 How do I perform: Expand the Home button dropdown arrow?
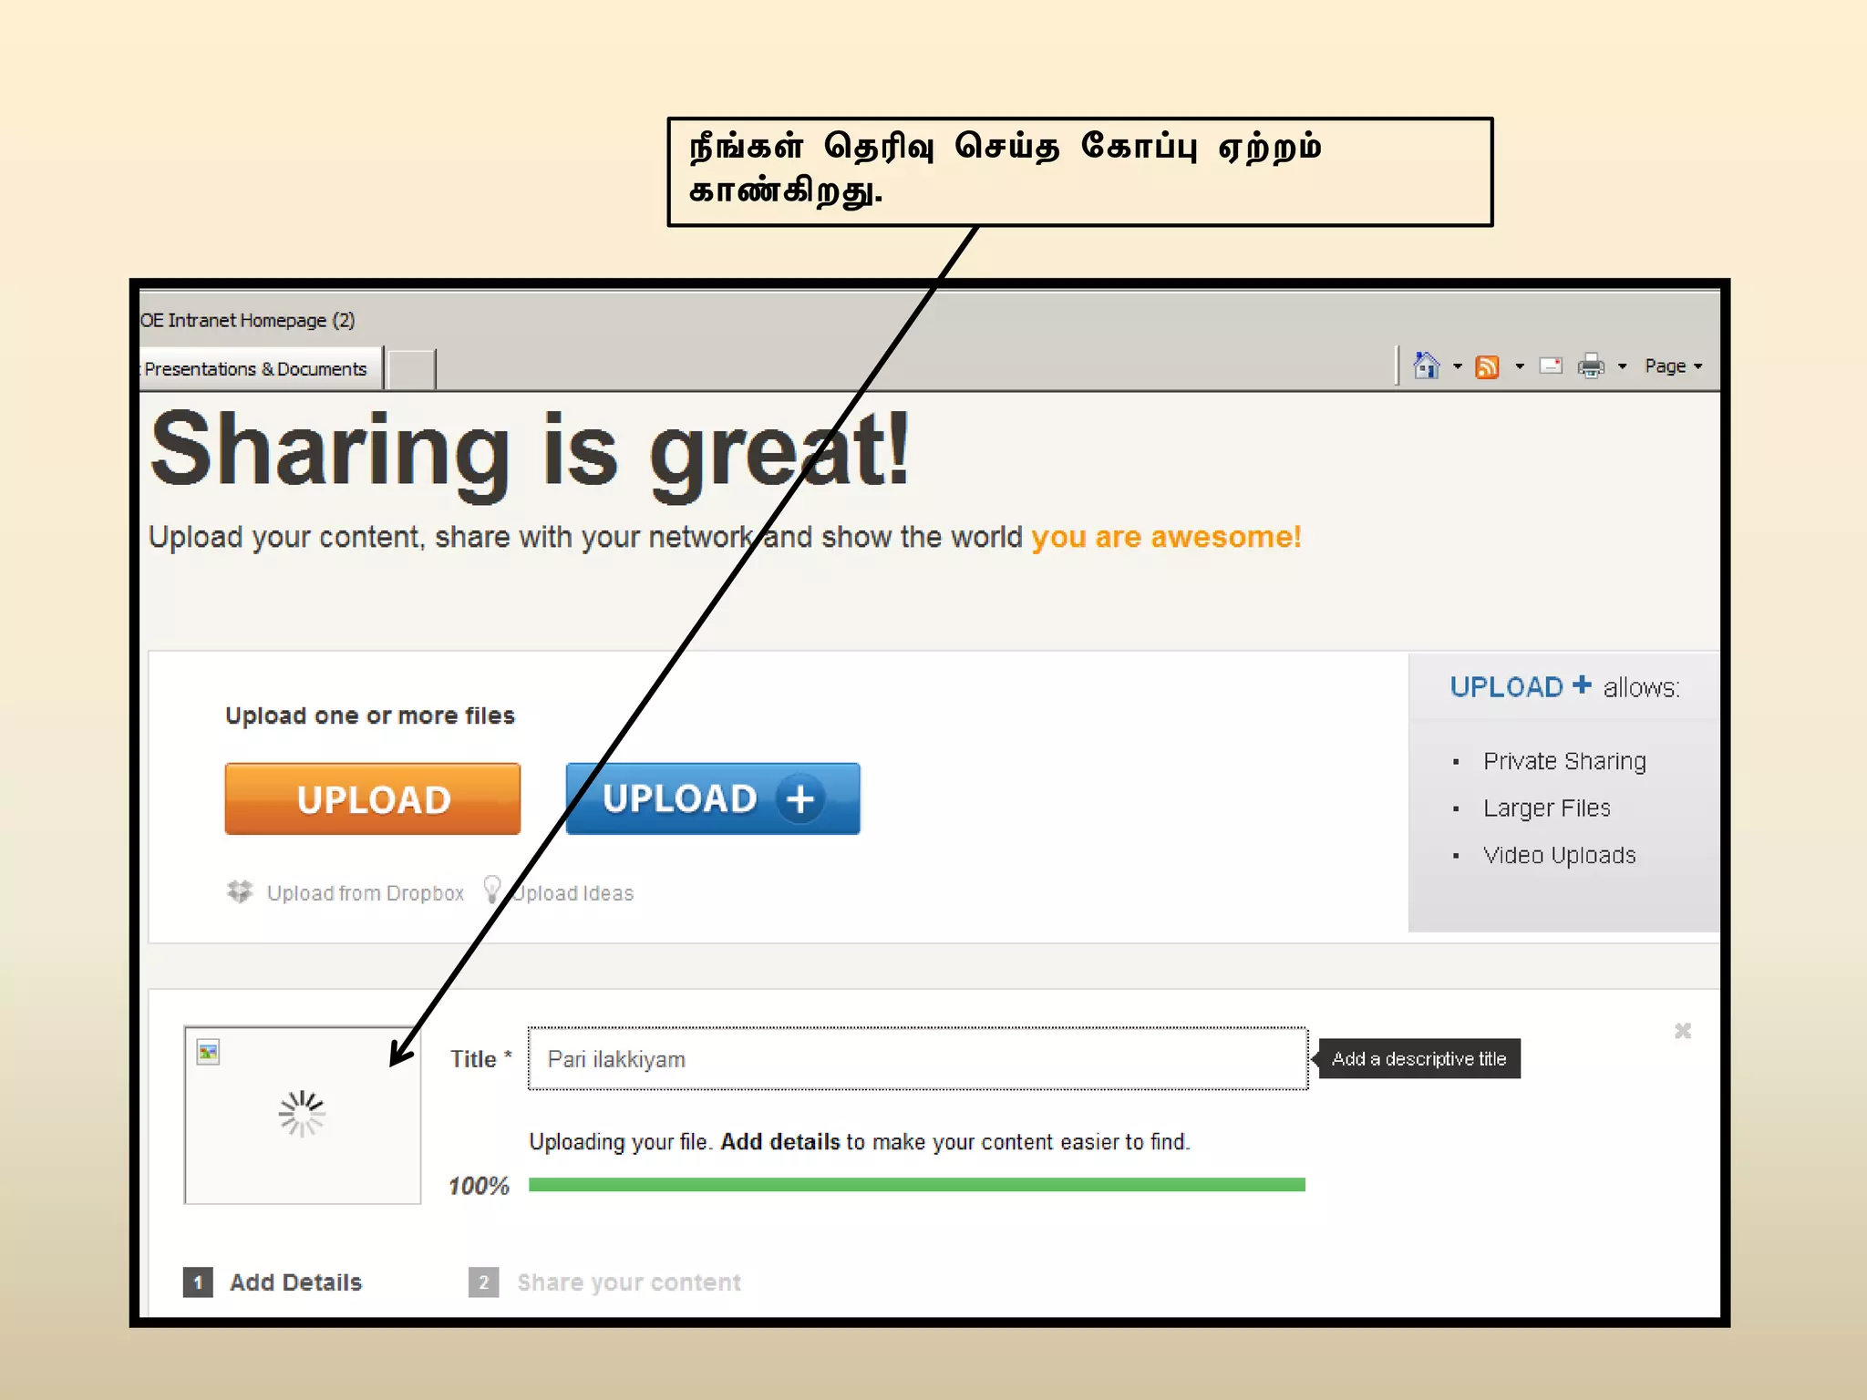[x=1458, y=366]
